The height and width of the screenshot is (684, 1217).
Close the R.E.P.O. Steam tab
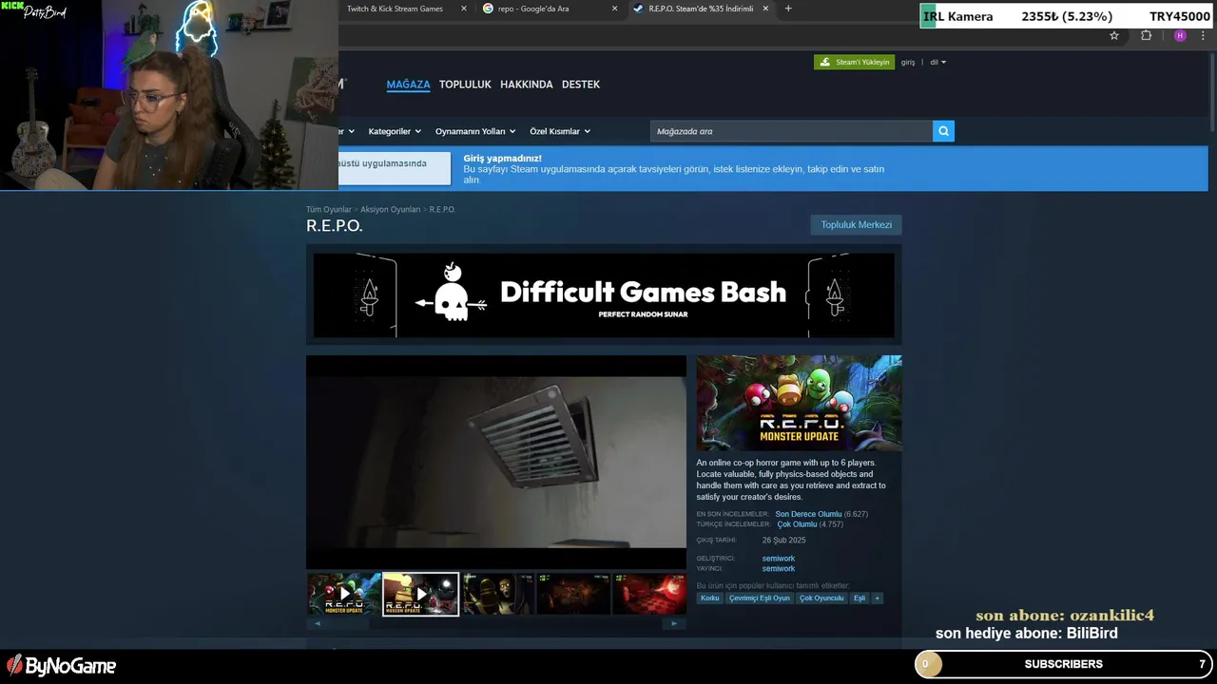[765, 9]
